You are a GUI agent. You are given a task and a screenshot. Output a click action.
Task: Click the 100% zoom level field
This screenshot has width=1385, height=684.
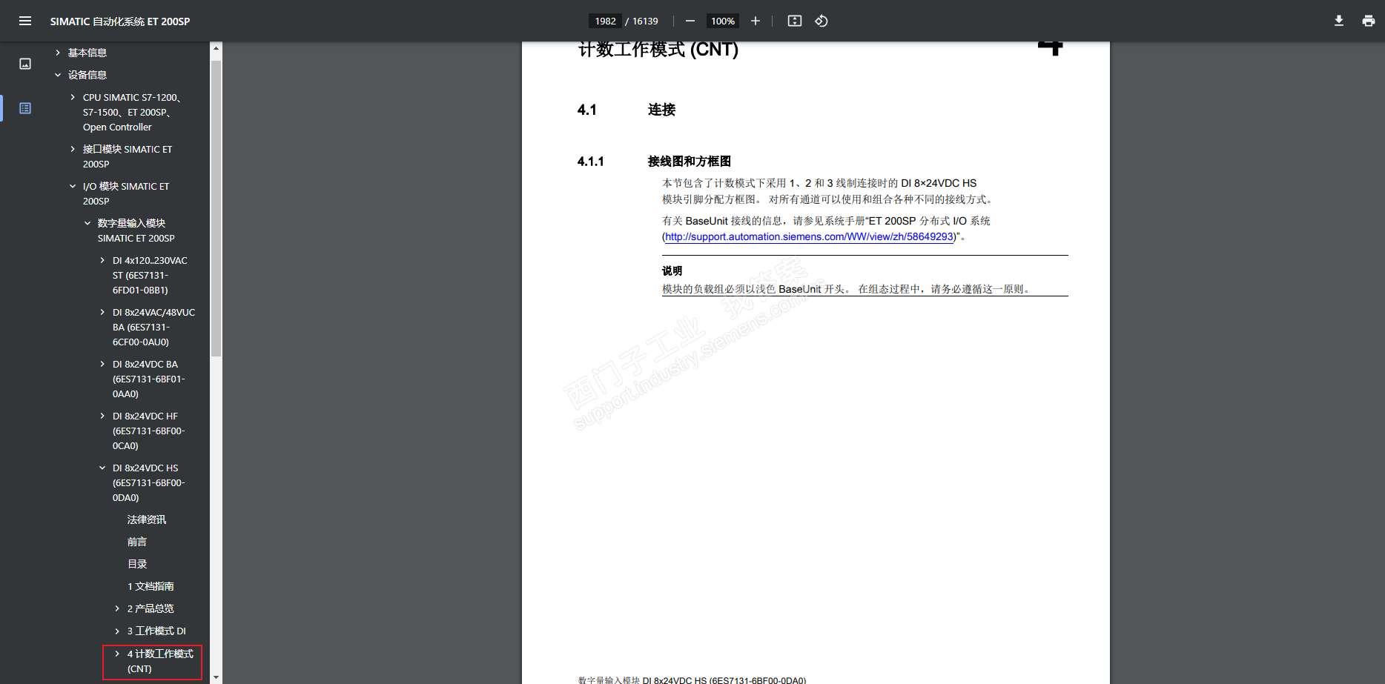click(x=723, y=21)
